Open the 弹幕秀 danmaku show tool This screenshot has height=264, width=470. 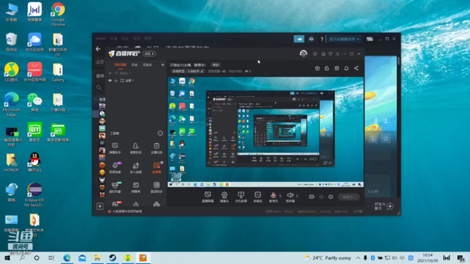tap(136, 187)
